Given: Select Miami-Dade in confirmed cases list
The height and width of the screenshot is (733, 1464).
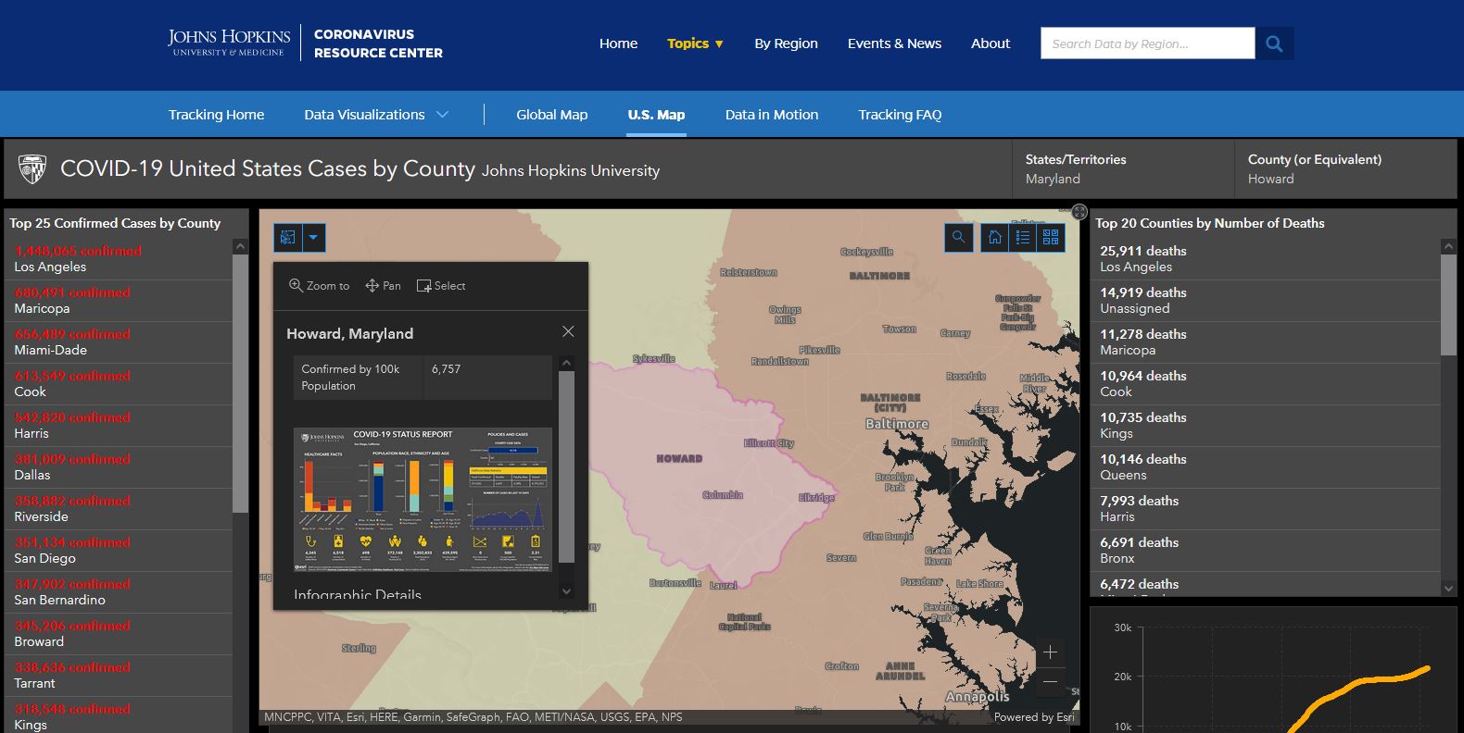Looking at the screenshot, I should 119,342.
